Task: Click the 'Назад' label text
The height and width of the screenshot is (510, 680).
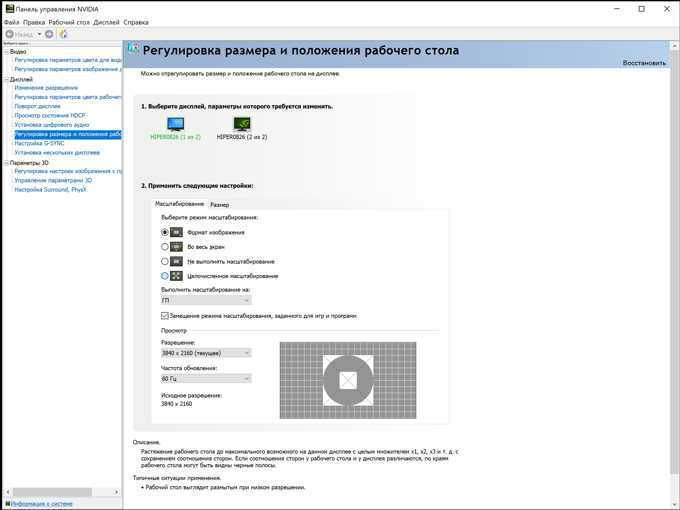Action: [x=24, y=34]
